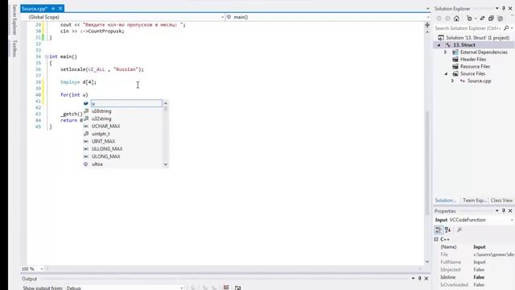The image size is (515, 290).
Task: Open Output window options arrow
Action: (413, 279)
